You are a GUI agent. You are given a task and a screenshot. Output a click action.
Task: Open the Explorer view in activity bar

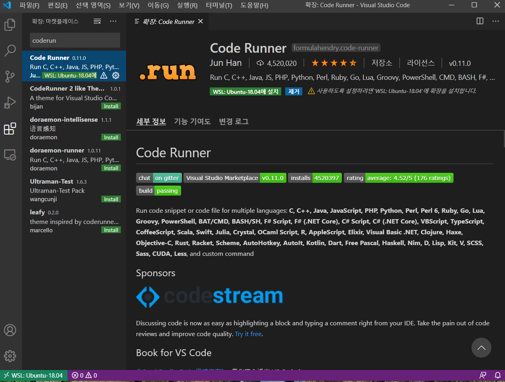click(10, 25)
